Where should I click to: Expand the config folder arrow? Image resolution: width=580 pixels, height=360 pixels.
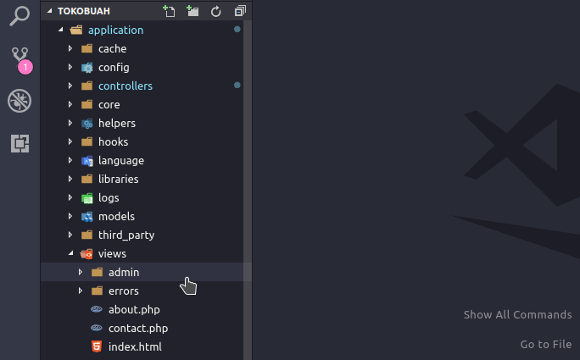click(70, 67)
